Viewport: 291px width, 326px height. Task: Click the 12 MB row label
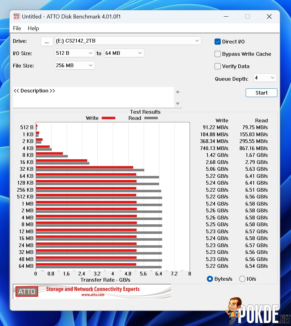point(26,232)
